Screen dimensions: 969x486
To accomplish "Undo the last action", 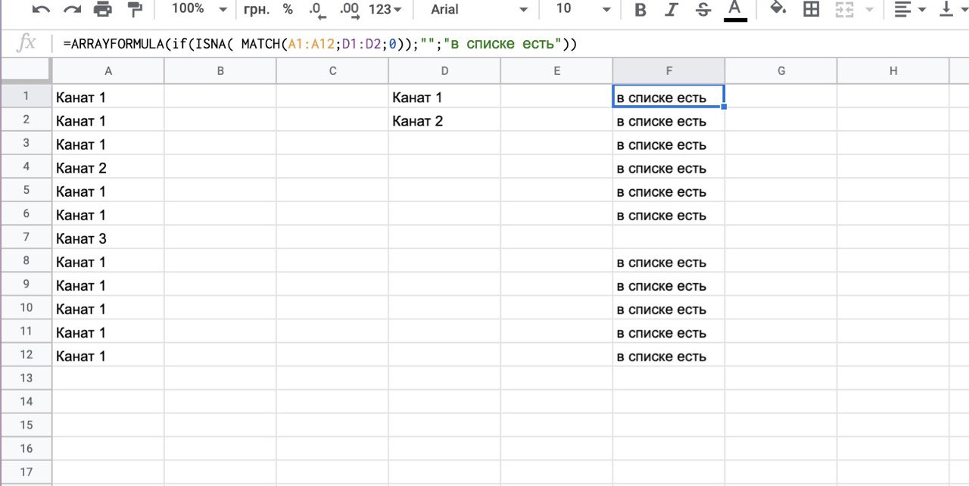I will [41, 10].
